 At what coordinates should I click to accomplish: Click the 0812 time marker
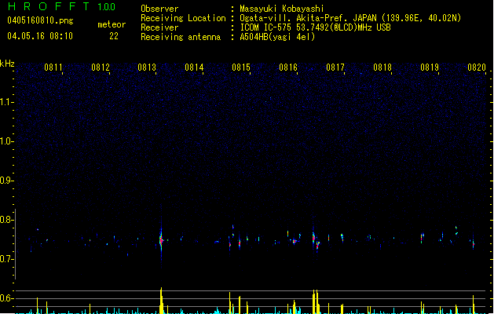point(101,67)
